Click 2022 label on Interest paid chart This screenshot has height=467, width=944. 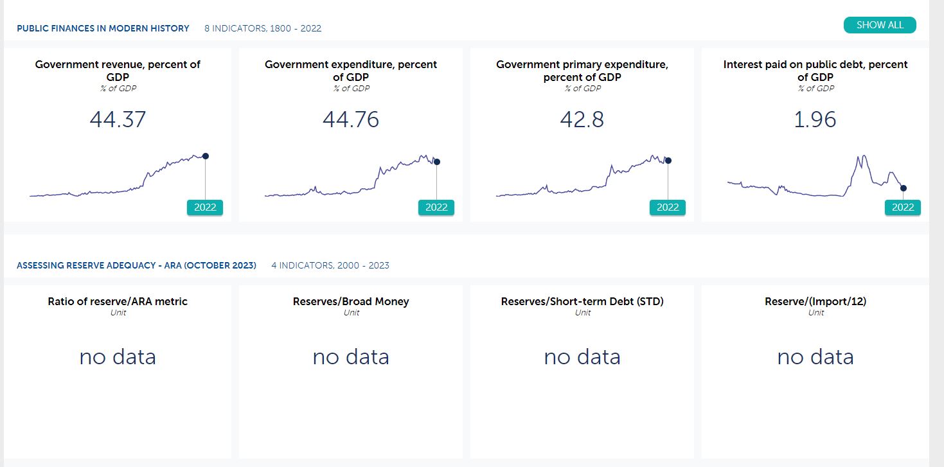902,207
